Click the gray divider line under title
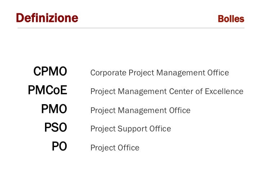The width and height of the screenshot is (262, 196). [x=131, y=28]
